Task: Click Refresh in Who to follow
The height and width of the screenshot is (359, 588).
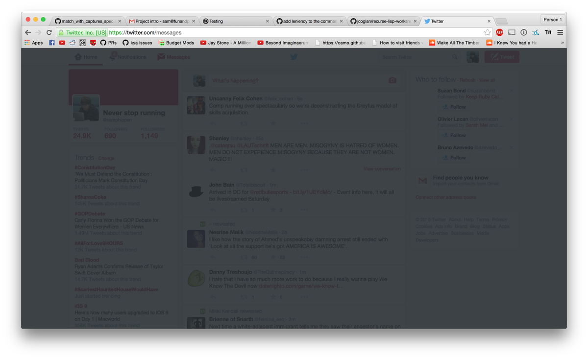Action: (467, 80)
